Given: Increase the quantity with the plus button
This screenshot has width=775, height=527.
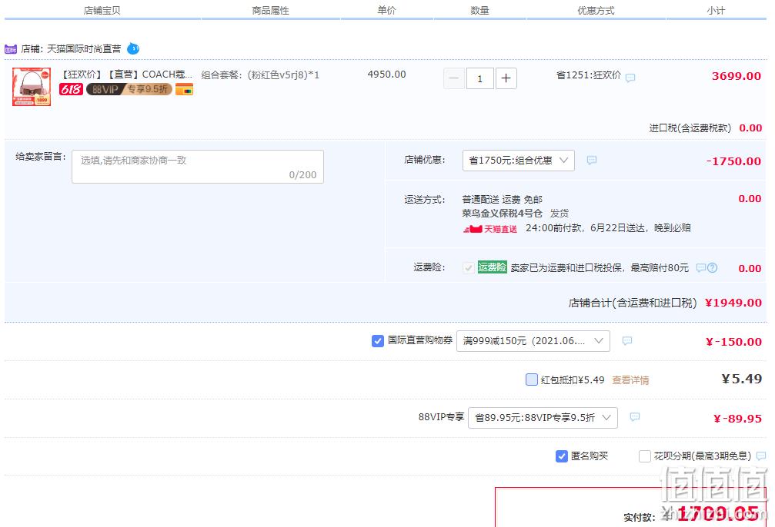Looking at the screenshot, I should pos(506,78).
